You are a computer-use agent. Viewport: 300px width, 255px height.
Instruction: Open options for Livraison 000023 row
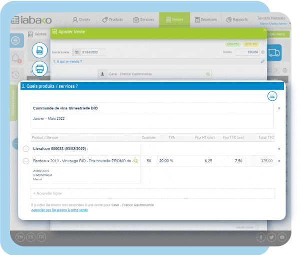[26, 149]
